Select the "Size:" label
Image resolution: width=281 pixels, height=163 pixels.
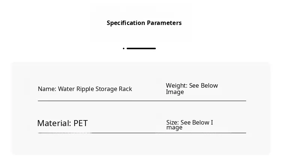pyautogui.click(x=173, y=123)
